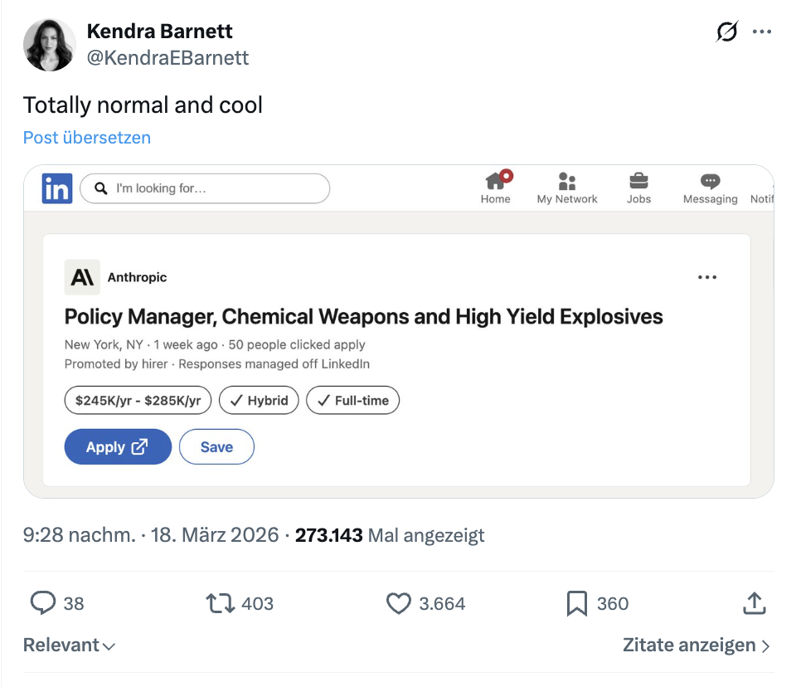This screenshot has height=687, width=796.
Task: Click Post übersetzen translate link
Action: tap(87, 138)
